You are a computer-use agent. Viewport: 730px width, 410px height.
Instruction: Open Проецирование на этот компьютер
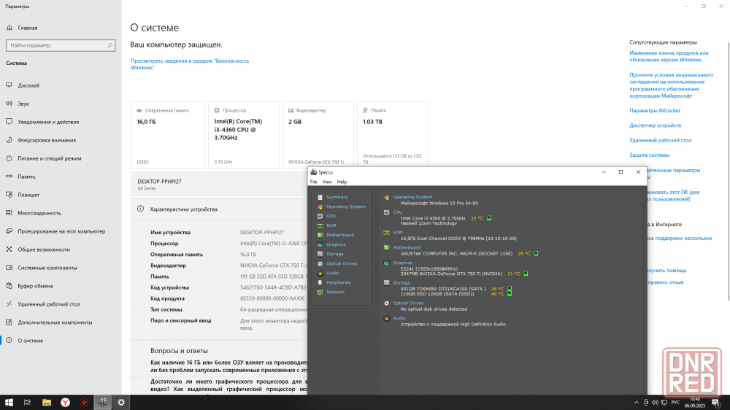(x=61, y=231)
